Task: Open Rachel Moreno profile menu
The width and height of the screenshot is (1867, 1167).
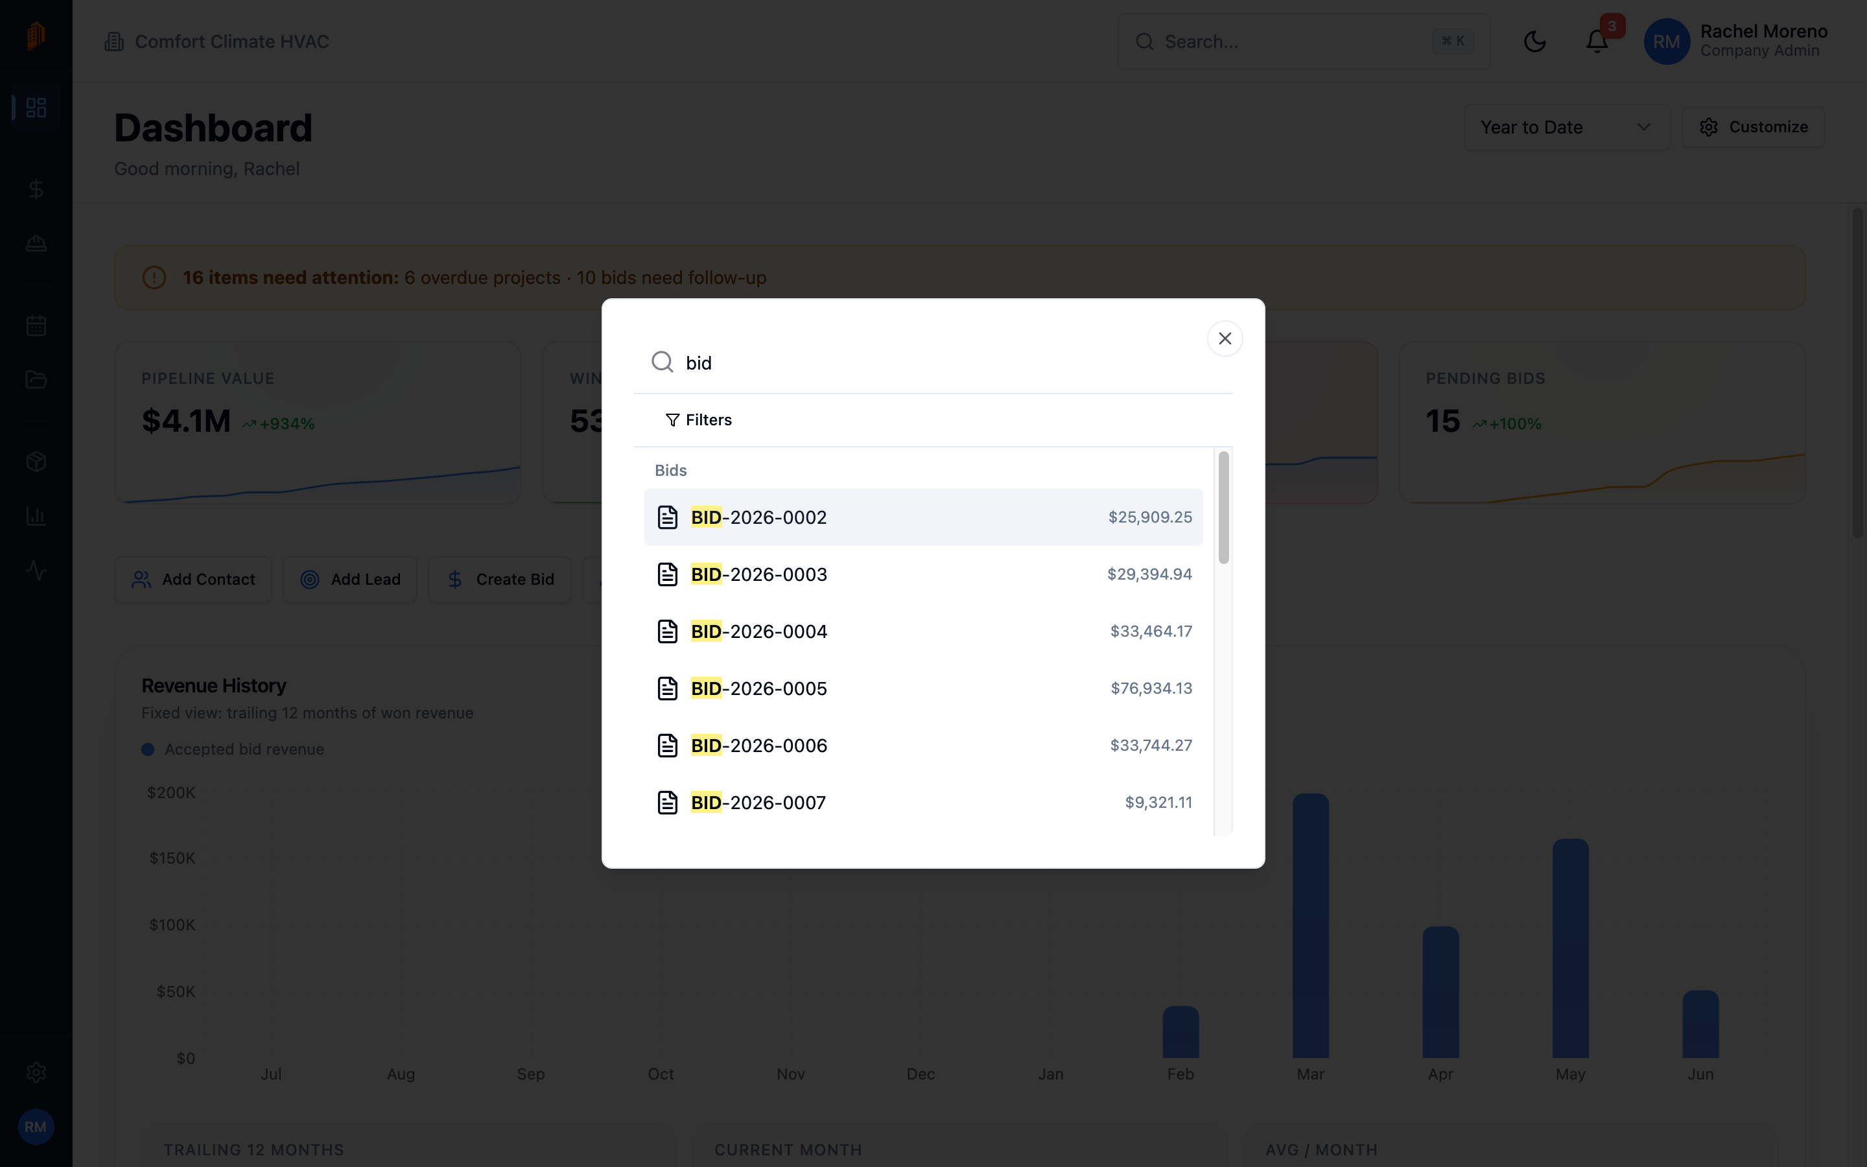Action: (x=1736, y=41)
